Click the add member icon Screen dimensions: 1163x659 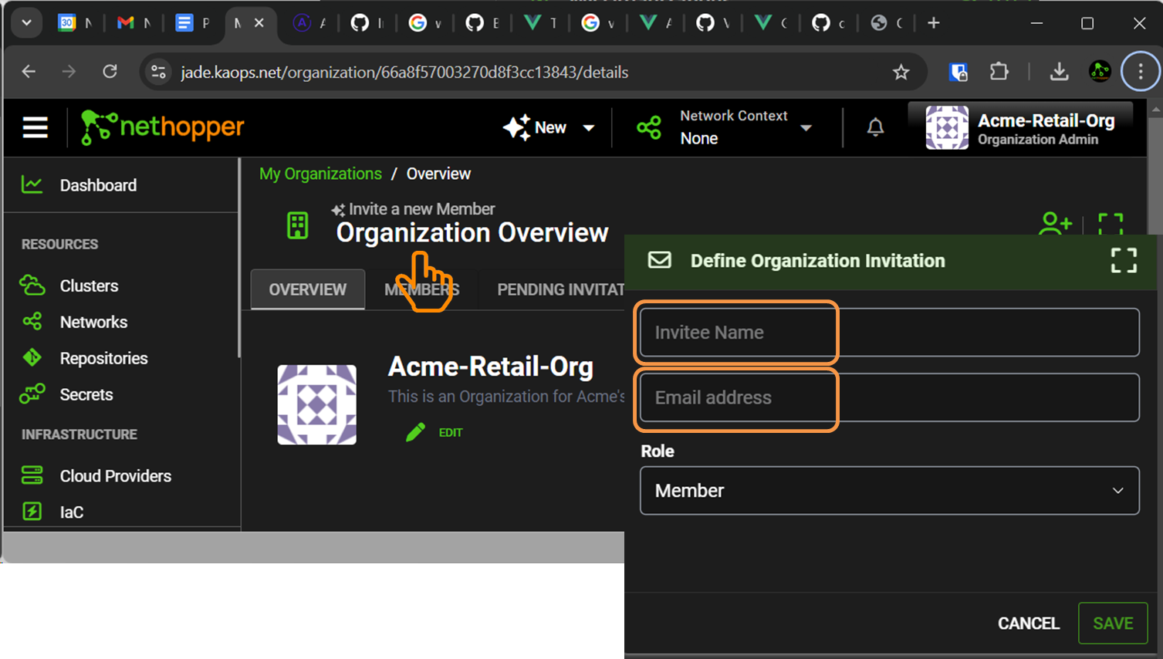[1055, 223]
